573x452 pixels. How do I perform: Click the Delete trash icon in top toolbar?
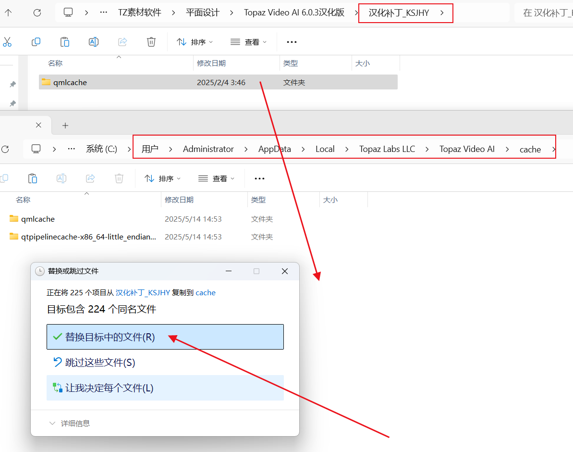(x=151, y=42)
